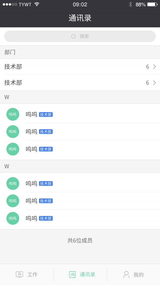Viewport: 160px width, 285px height.
Task: Expand the second 技术部 department row chevron
Action: pos(154,83)
